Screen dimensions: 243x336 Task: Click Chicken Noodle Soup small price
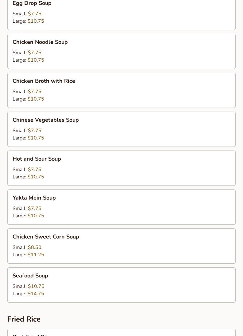tap(34, 53)
